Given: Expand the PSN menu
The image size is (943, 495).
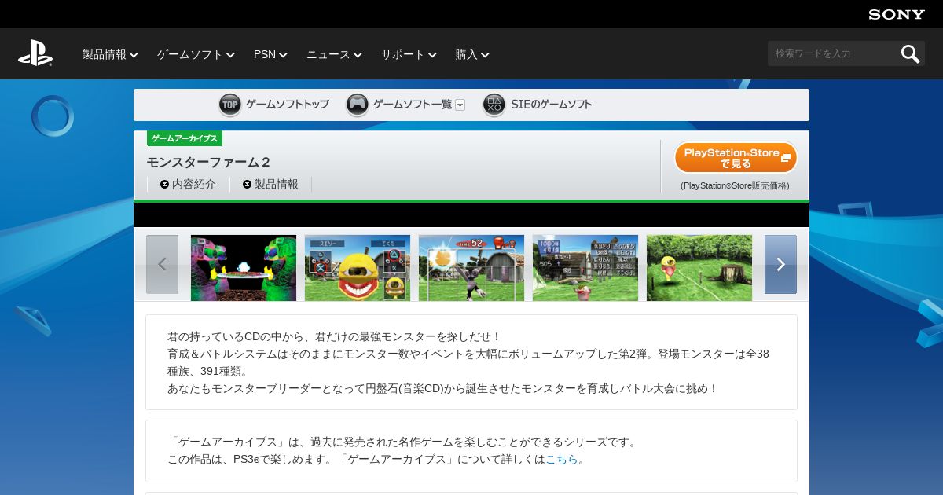Looking at the screenshot, I should [x=270, y=54].
